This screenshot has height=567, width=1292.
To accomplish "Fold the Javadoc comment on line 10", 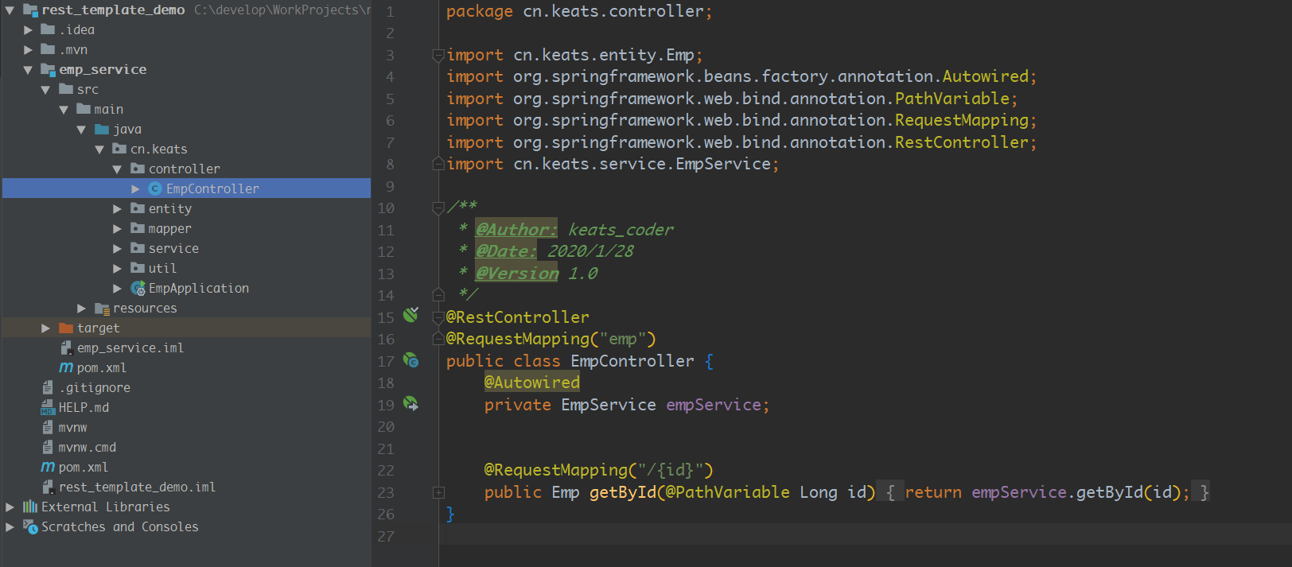I will (x=438, y=208).
